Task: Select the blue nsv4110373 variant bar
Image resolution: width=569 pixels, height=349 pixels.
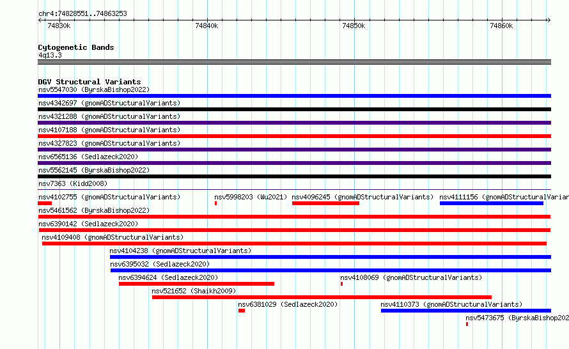Action: point(466,311)
